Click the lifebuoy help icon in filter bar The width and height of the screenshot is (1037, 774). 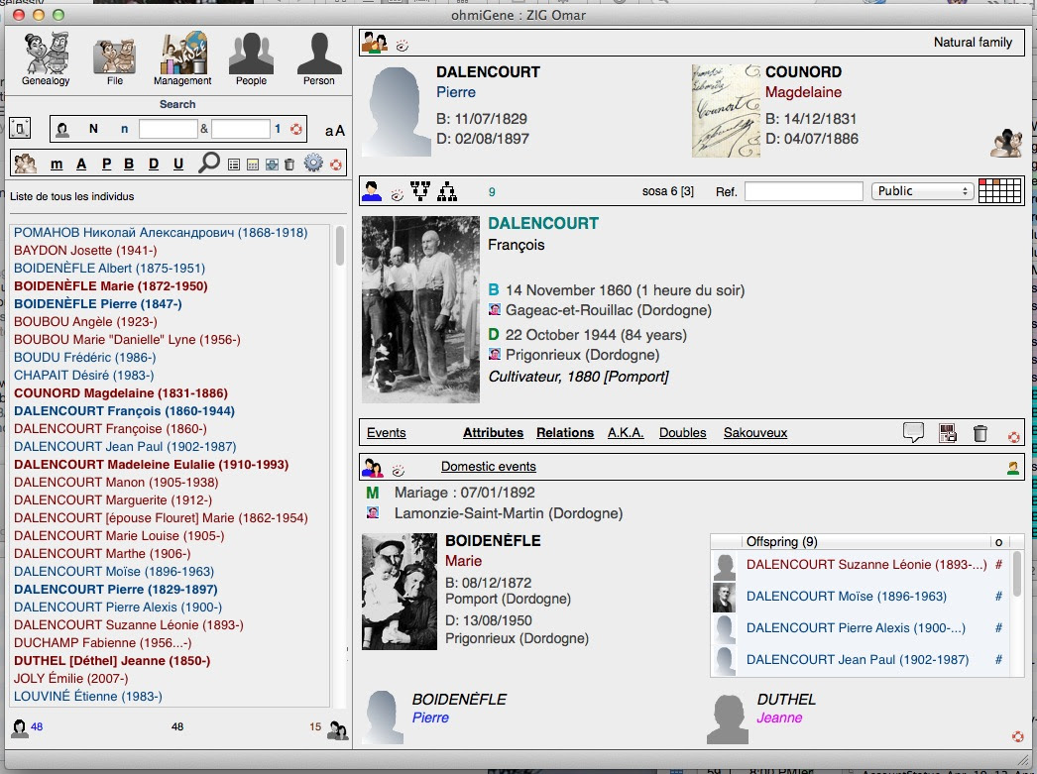tap(336, 165)
